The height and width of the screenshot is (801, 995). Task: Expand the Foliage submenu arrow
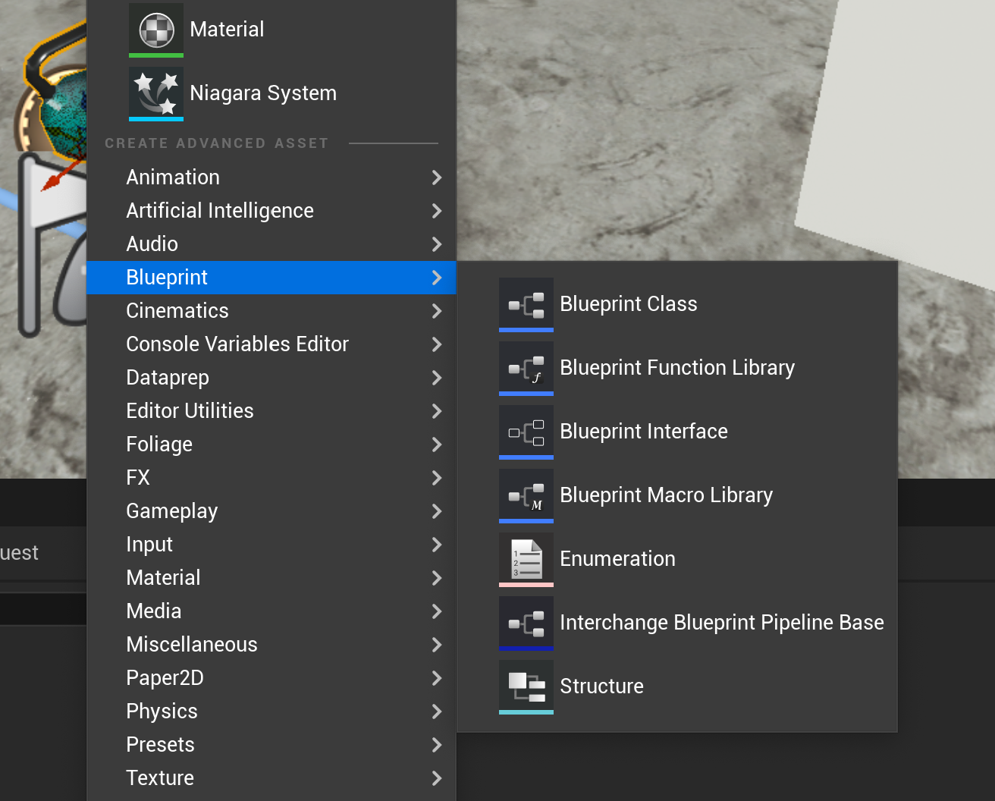click(437, 444)
